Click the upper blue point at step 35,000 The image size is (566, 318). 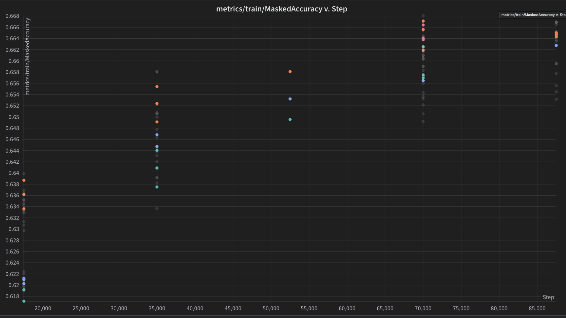click(x=157, y=135)
